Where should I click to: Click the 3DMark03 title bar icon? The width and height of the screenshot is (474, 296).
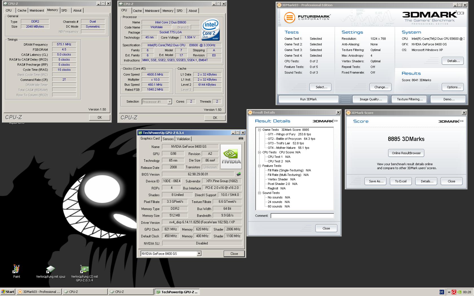[279, 5]
